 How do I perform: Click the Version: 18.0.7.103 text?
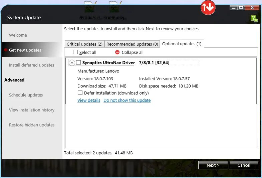95,79
